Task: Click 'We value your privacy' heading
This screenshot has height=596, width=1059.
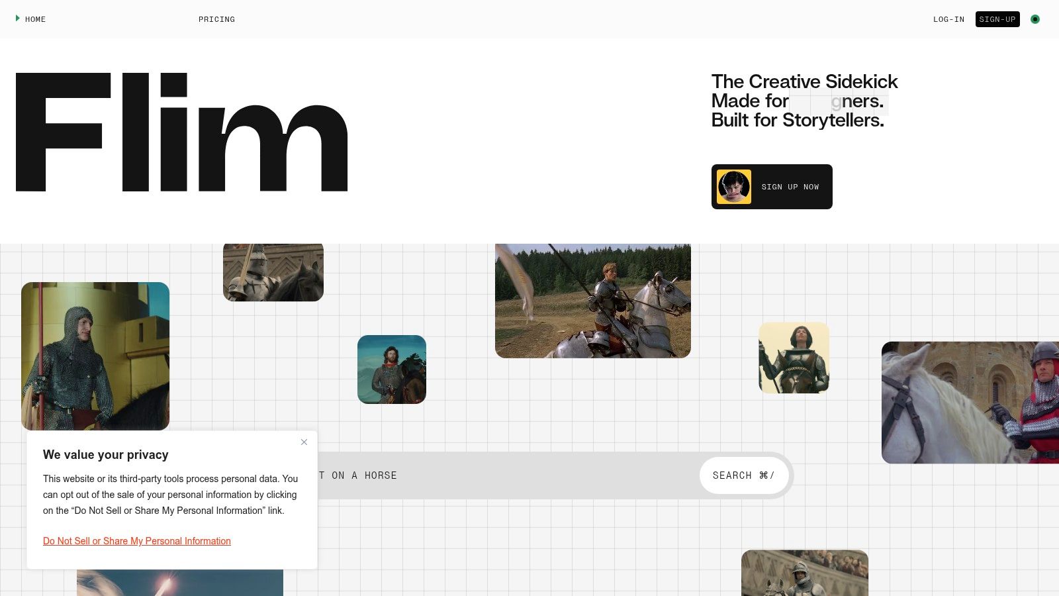Action: click(x=106, y=455)
